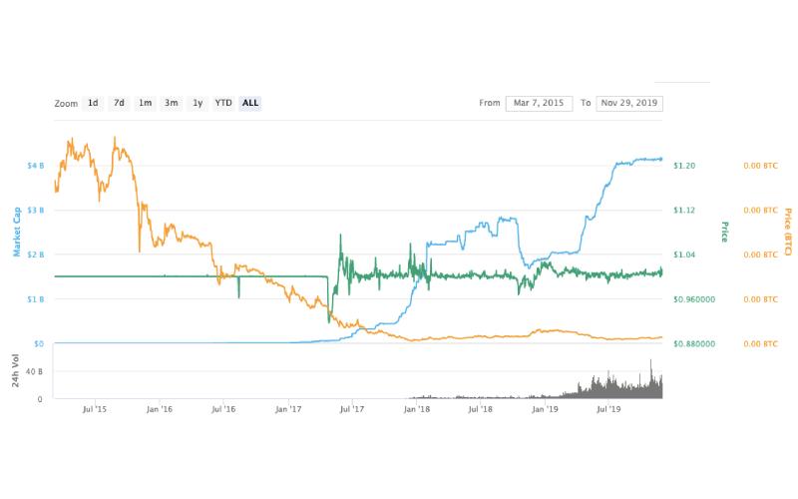Click the Jul '15 timeline label
The height and width of the screenshot is (499, 798).
[x=96, y=408]
